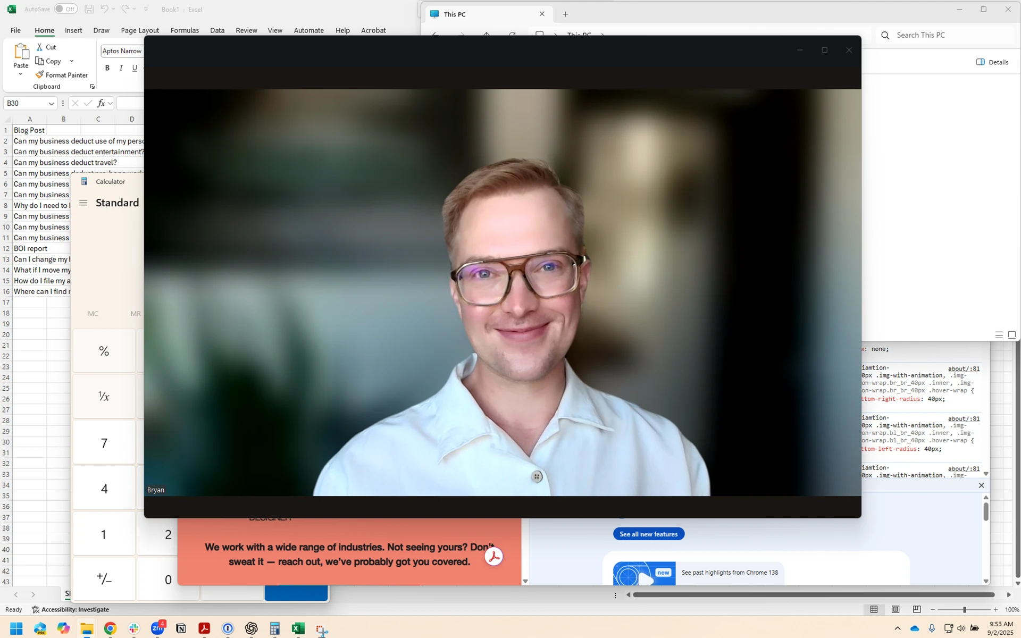Click the Adobe Acrobat floating PDF icon

pos(493,557)
